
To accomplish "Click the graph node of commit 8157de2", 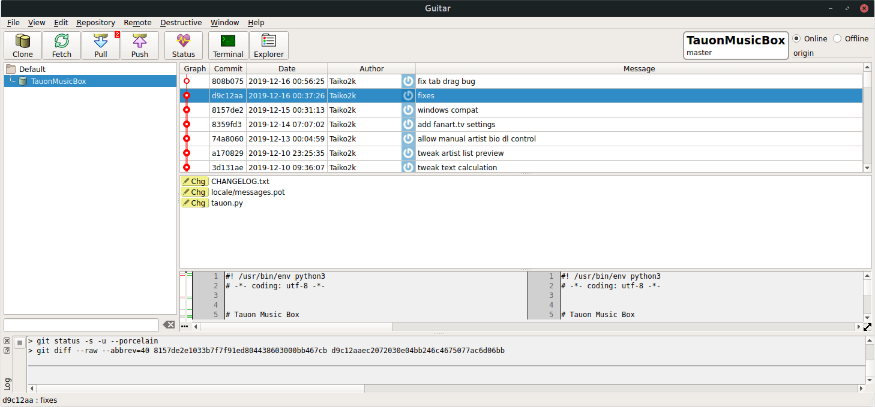I will pos(187,110).
